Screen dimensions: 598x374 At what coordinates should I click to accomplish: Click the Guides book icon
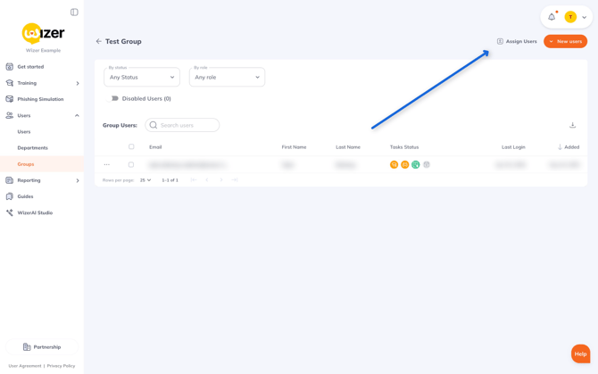[10, 196]
